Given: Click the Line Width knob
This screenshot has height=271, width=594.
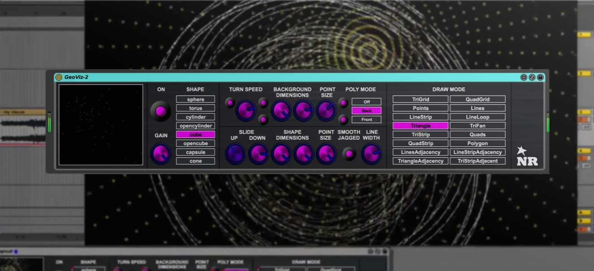Looking at the screenshot, I should tap(371, 154).
